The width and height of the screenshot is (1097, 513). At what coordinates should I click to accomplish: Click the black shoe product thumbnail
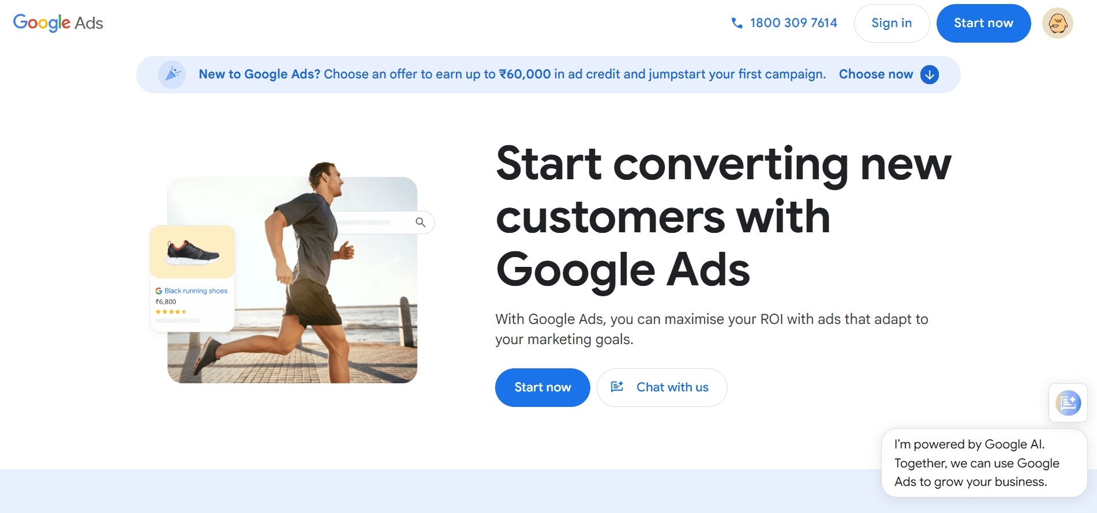(x=192, y=252)
